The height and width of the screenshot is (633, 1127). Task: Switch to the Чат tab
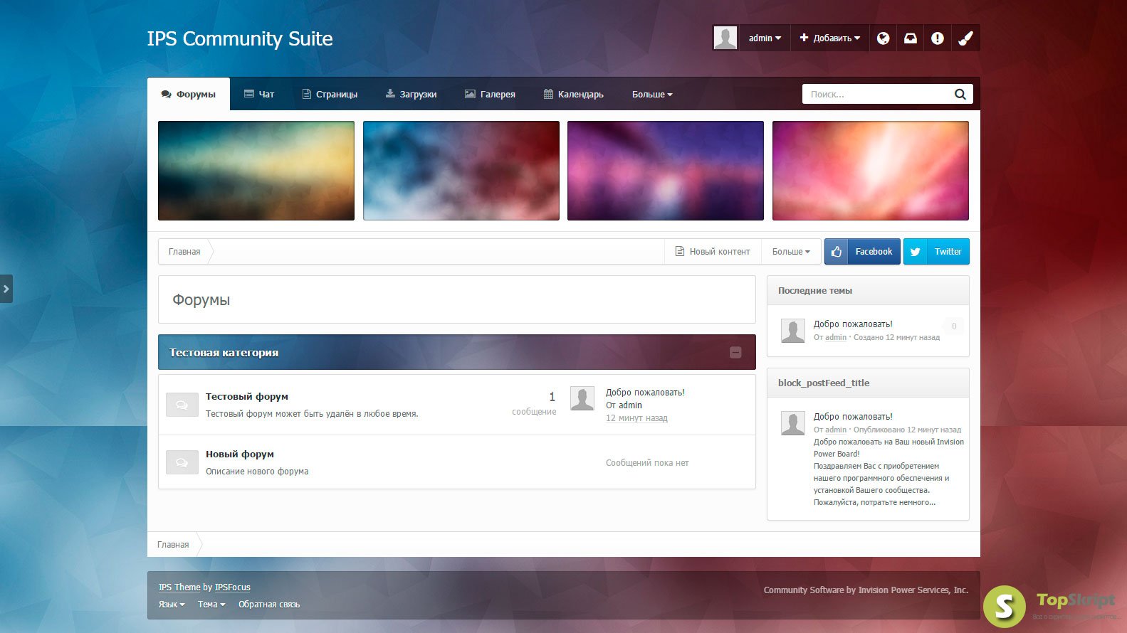[259, 94]
